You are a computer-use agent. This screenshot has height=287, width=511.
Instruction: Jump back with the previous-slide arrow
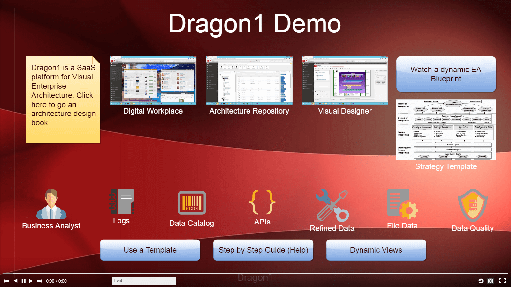coord(15,281)
